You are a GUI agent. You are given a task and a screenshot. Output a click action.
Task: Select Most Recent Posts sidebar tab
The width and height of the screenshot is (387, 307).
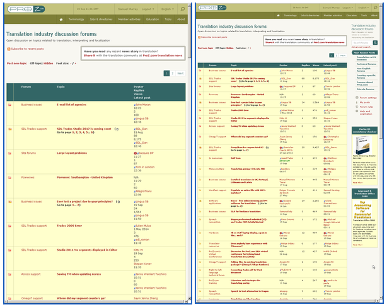click(365, 52)
